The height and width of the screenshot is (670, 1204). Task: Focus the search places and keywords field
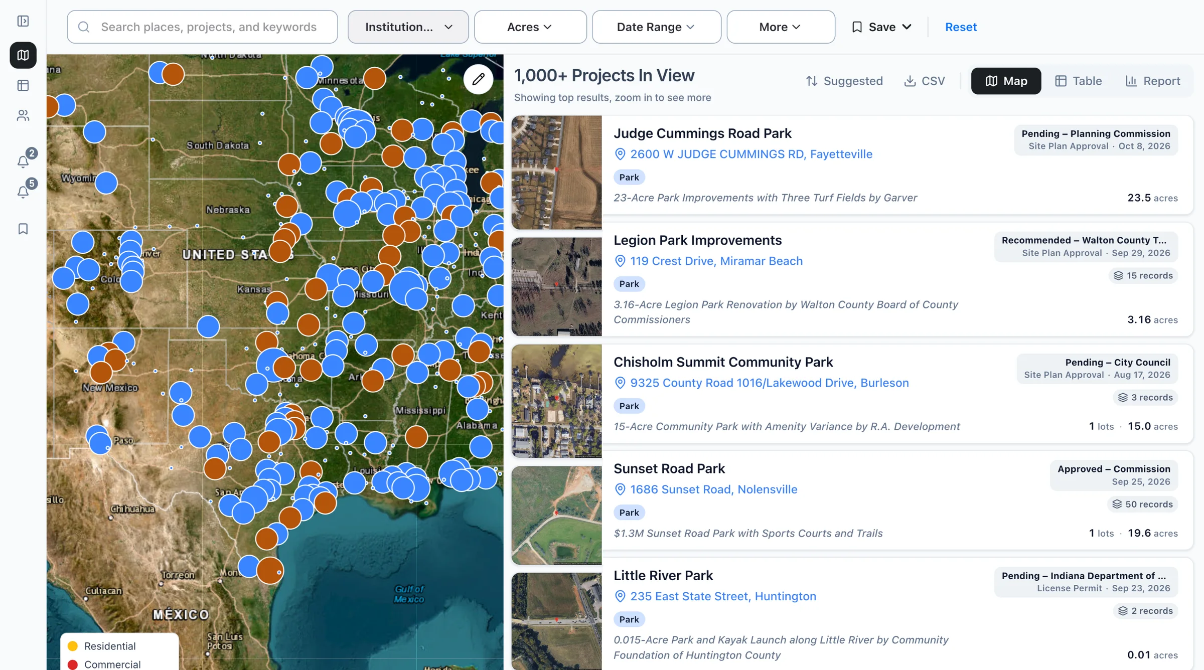point(202,27)
